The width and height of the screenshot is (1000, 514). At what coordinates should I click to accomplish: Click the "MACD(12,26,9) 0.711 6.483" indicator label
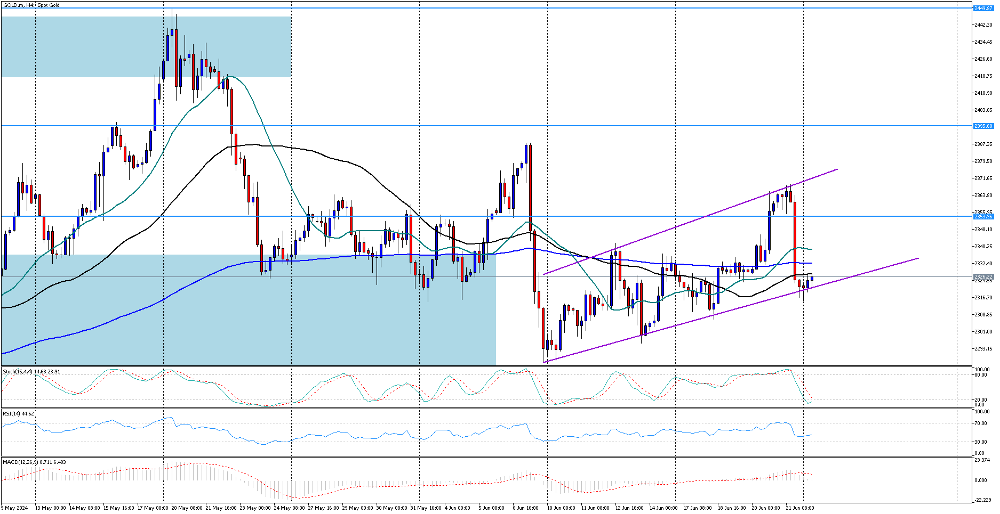tap(34, 462)
